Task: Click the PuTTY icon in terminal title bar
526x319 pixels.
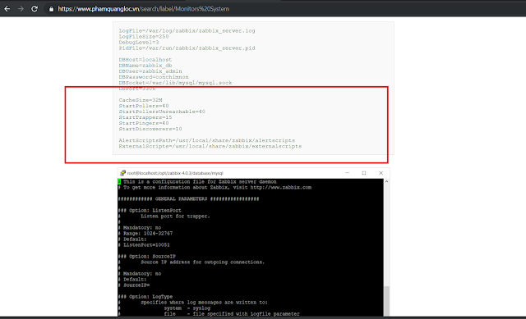Action: pyautogui.click(x=122, y=173)
